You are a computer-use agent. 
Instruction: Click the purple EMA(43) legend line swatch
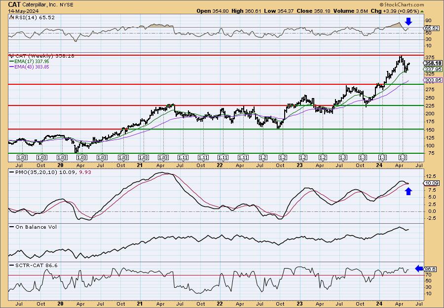coord(12,67)
